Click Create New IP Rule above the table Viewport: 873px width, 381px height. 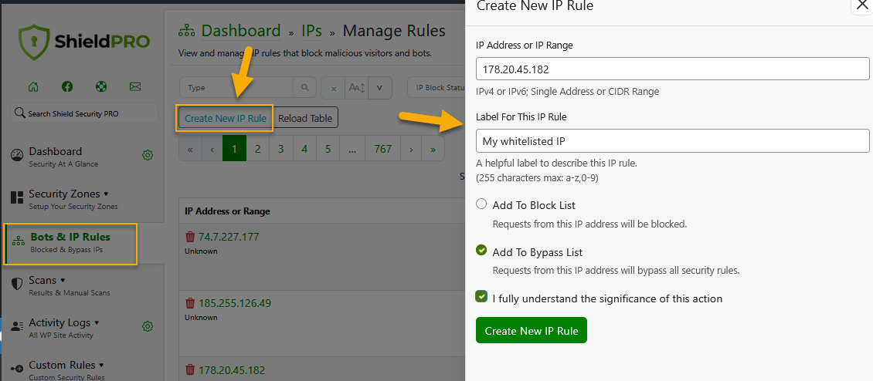tap(226, 118)
